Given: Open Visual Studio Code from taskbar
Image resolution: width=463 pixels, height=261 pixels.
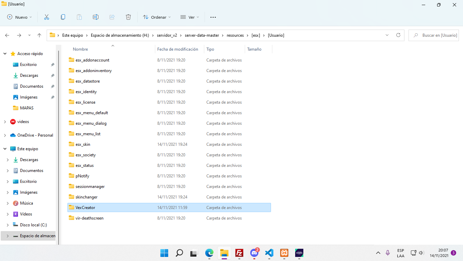Looking at the screenshot, I should point(269,253).
